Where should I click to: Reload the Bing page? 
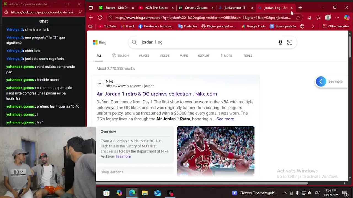[100, 18]
